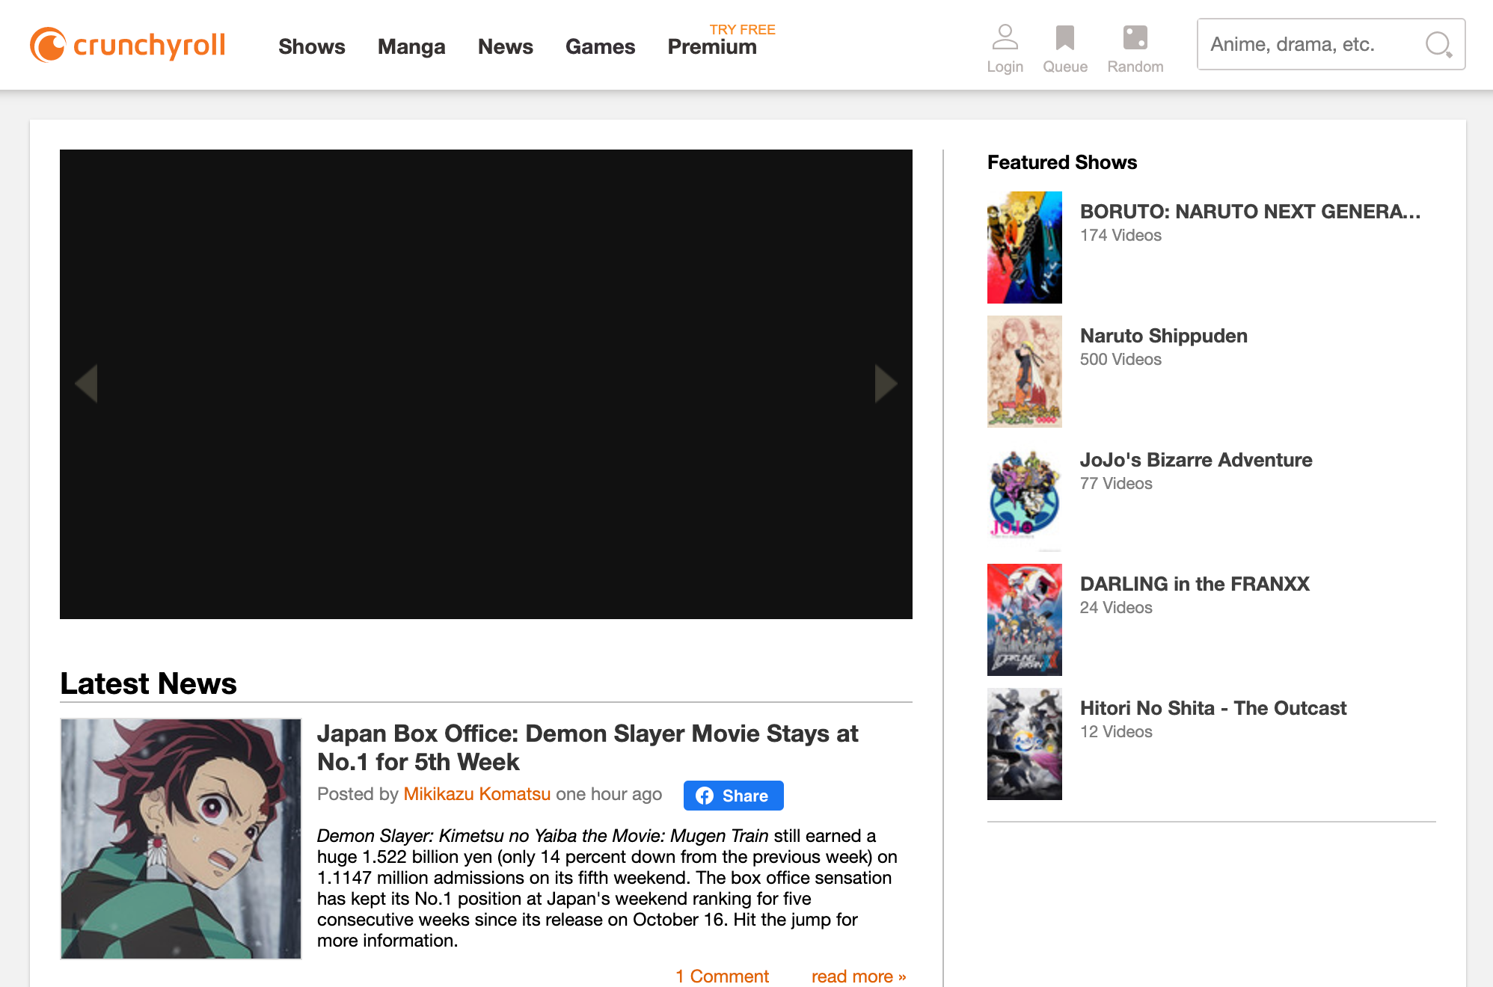Open author Mikikazu Komatsu's profile

477,794
